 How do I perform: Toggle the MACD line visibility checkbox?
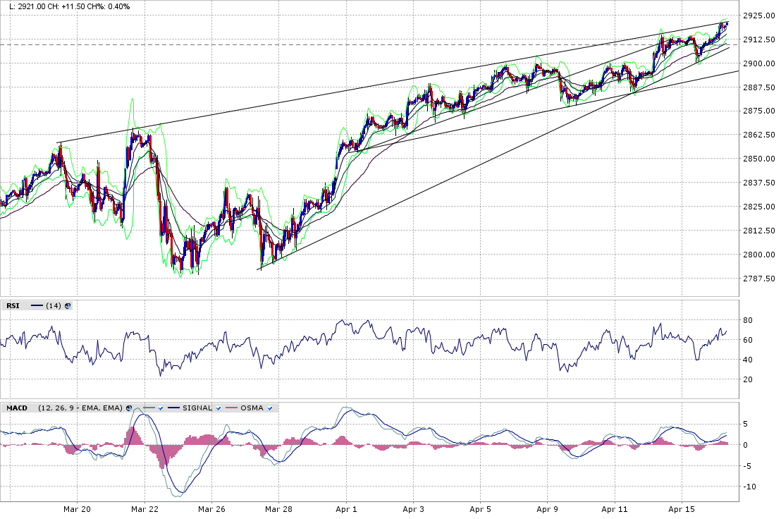click(x=161, y=408)
